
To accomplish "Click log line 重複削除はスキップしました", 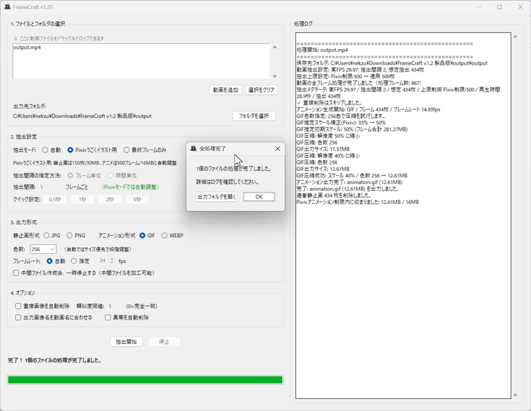I will 329,102.
